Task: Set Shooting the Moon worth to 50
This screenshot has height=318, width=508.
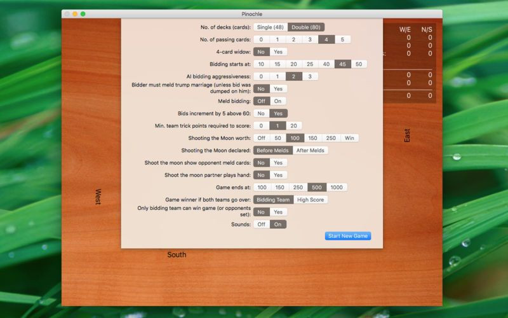Action: pos(277,138)
